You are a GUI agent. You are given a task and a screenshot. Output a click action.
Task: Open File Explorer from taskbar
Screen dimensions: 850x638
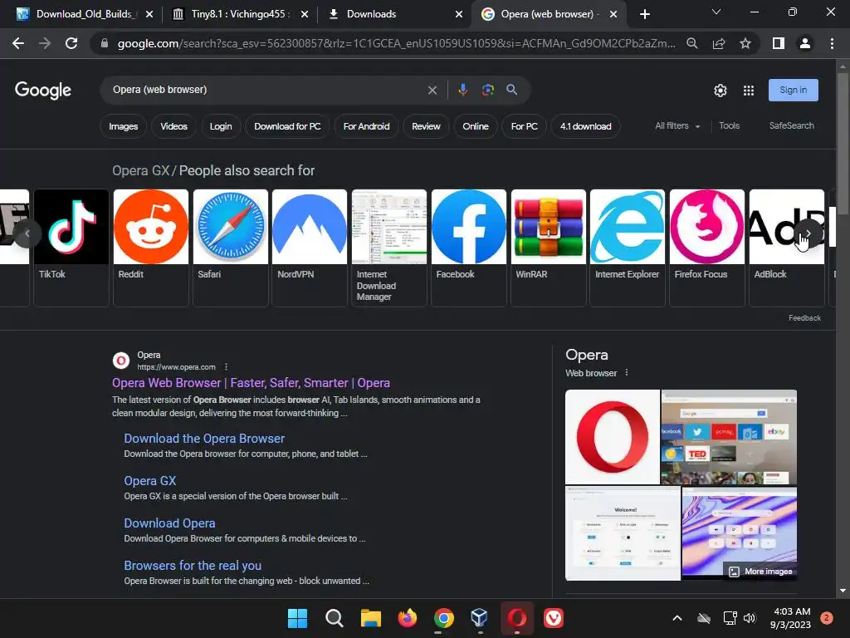(x=371, y=618)
